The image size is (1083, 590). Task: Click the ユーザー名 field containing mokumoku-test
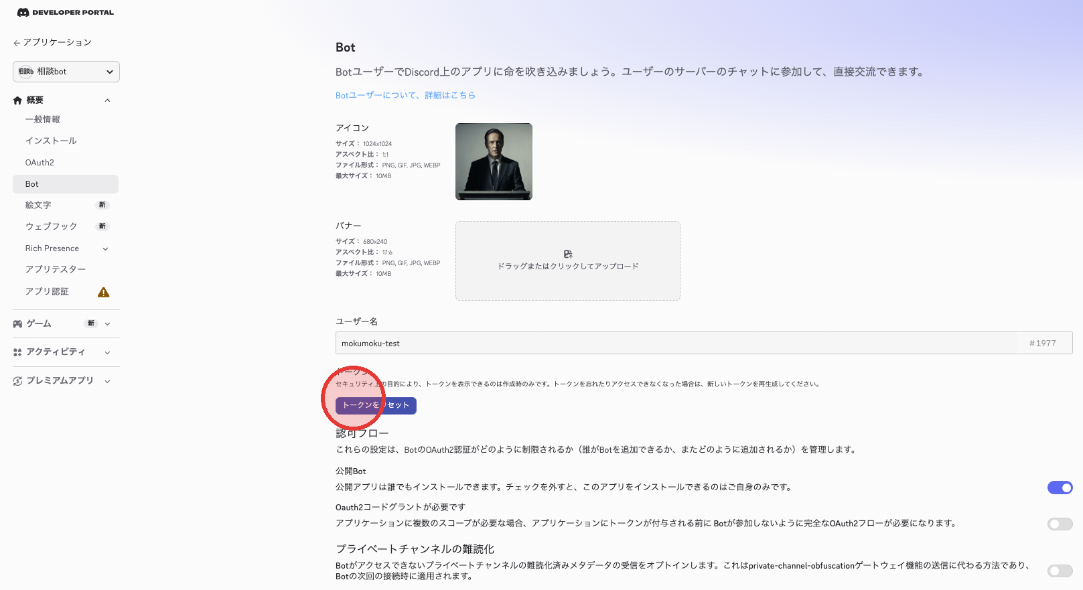[704, 343]
